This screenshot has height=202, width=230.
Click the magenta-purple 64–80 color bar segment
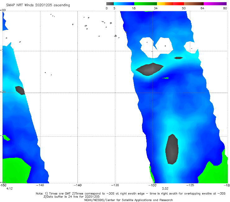[x=215, y=4]
